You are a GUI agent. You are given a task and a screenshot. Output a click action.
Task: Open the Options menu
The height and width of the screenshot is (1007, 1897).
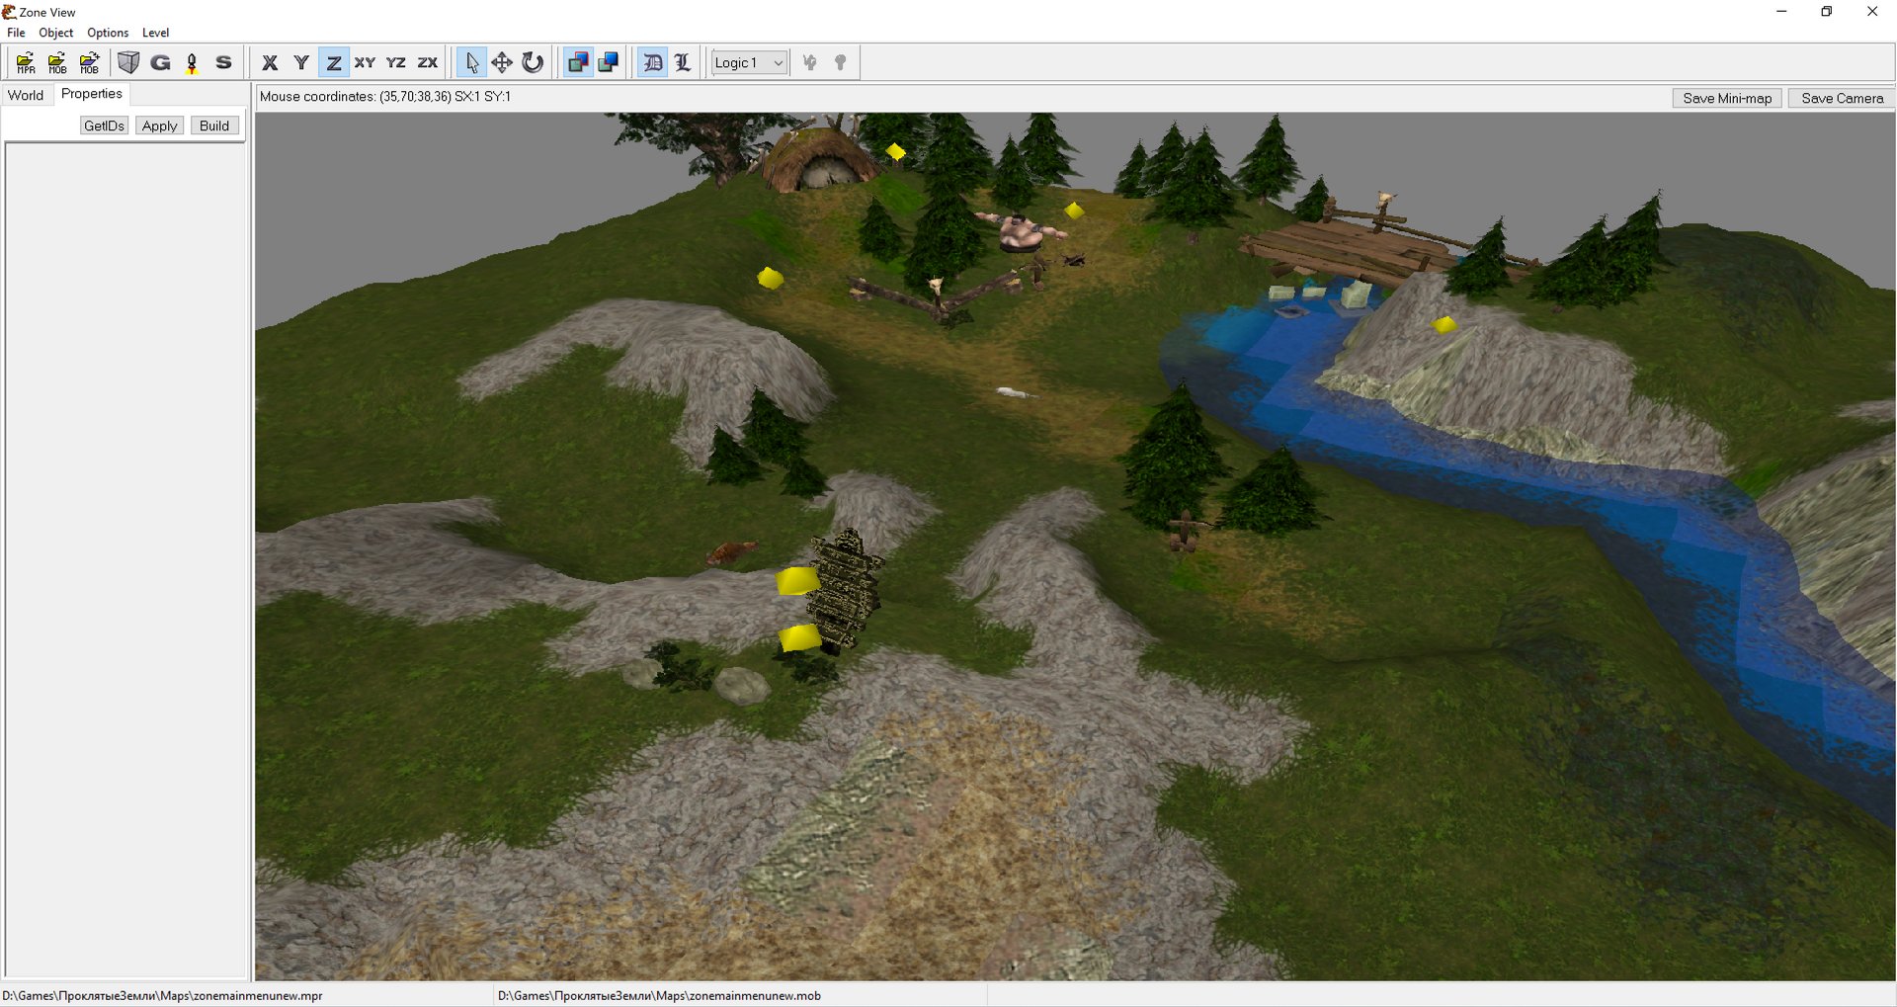pyautogui.click(x=108, y=33)
